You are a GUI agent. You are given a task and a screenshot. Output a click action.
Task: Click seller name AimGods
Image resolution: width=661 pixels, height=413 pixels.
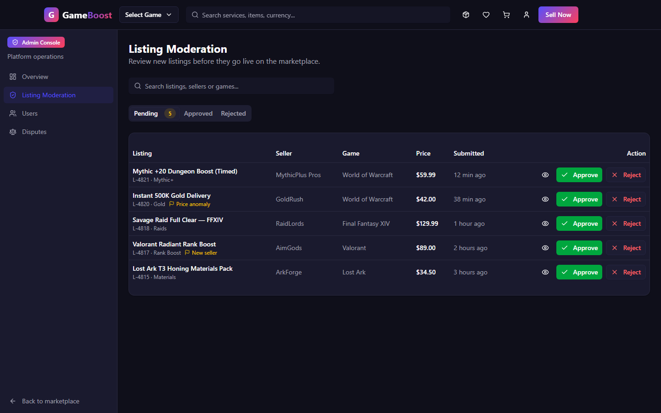point(289,248)
